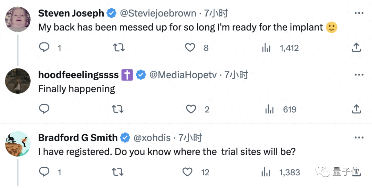Viewport: 372px width, 188px height.
Task: Like Steven Joseph's tweet
Action: coord(190,48)
